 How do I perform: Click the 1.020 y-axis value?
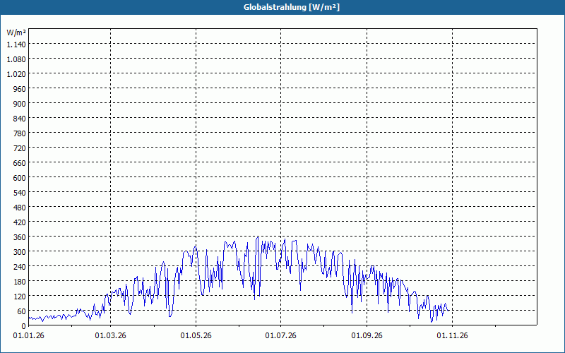click(16, 74)
